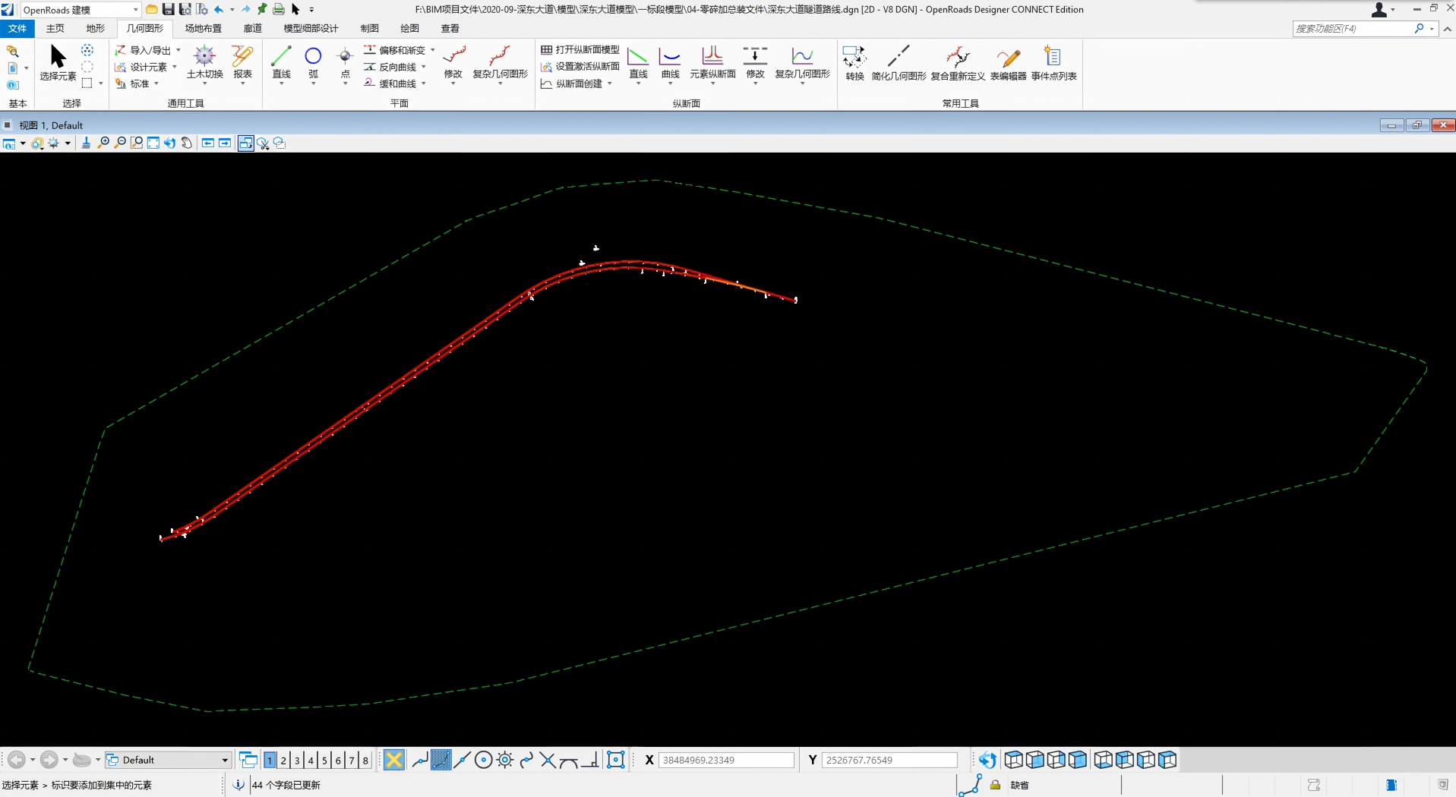Open the horizontal 修改 modify tool with the red curve
1456x797 pixels.
453,63
